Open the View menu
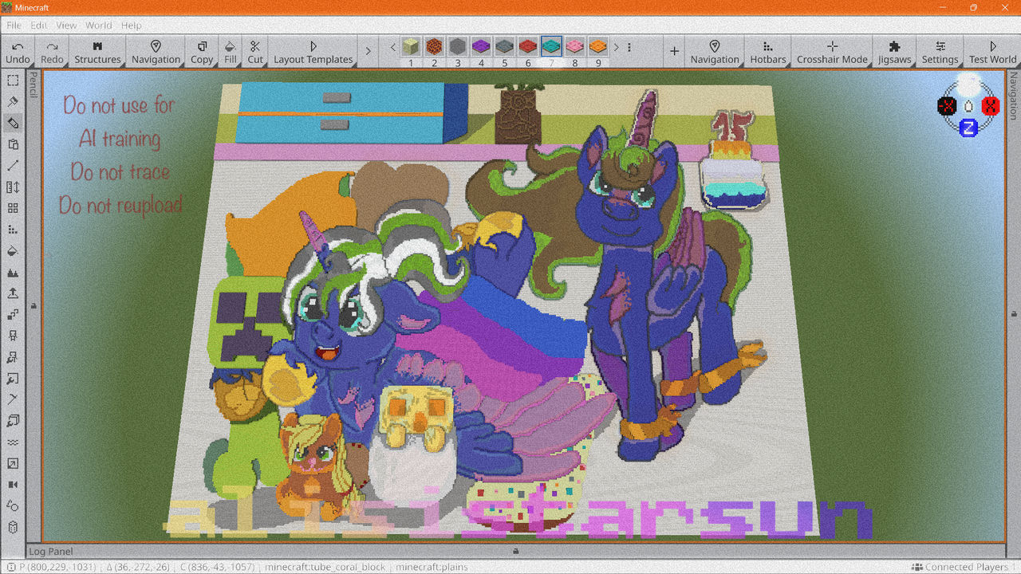1021x574 pixels. 66,26
